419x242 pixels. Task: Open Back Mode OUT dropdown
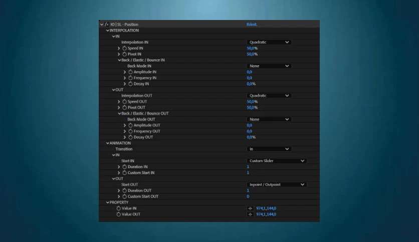tap(269, 119)
